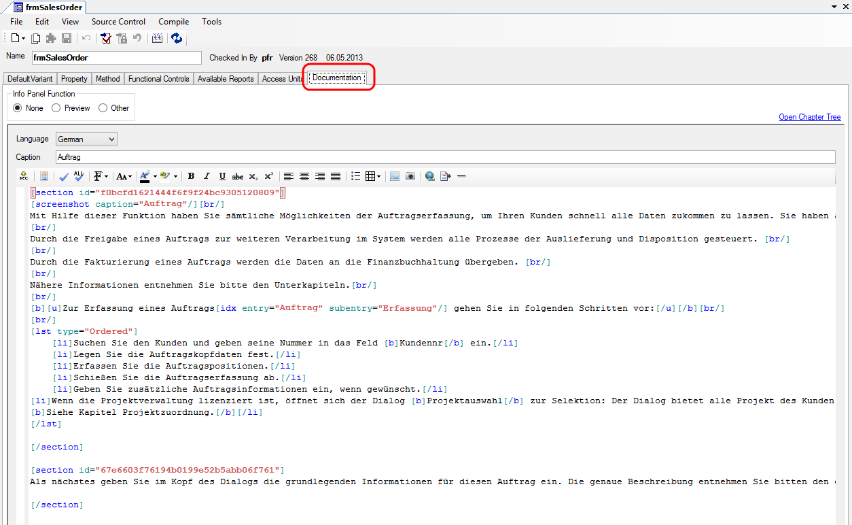The width and height of the screenshot is (852, 525).
Task: Insert a bulleted list
Action: [355, 176]
